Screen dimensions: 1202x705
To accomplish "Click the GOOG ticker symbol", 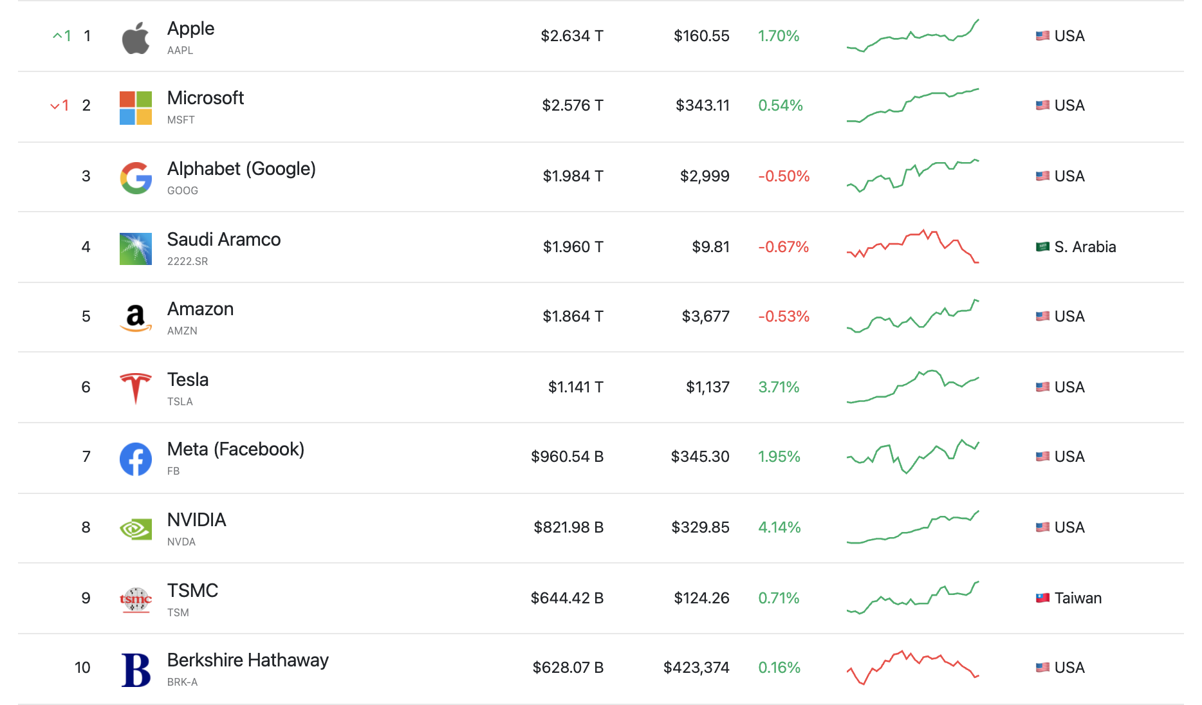I will click(183, 190).
